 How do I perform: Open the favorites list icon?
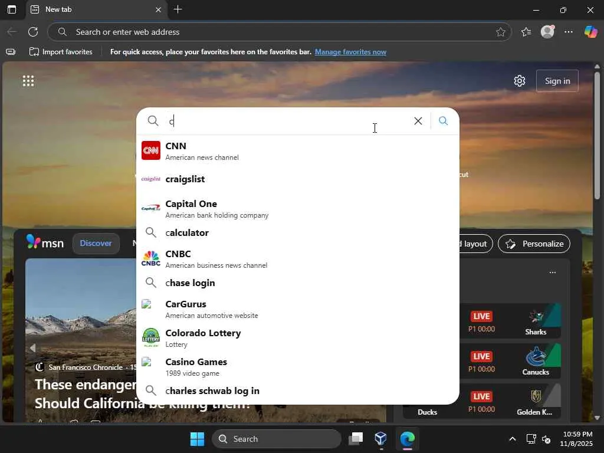[x=526, y=32]
